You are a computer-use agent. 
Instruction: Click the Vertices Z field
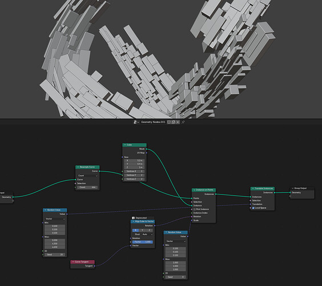click(x=134, y=179)
